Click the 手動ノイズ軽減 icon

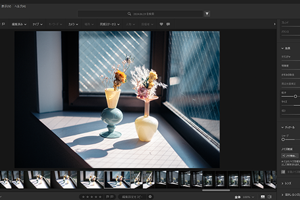pyautogui.click(x=283, y=172)
